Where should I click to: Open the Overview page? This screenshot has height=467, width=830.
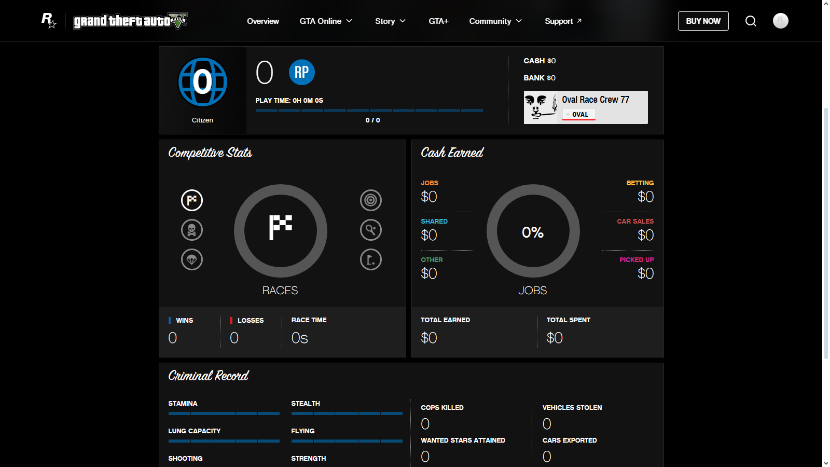263,21
